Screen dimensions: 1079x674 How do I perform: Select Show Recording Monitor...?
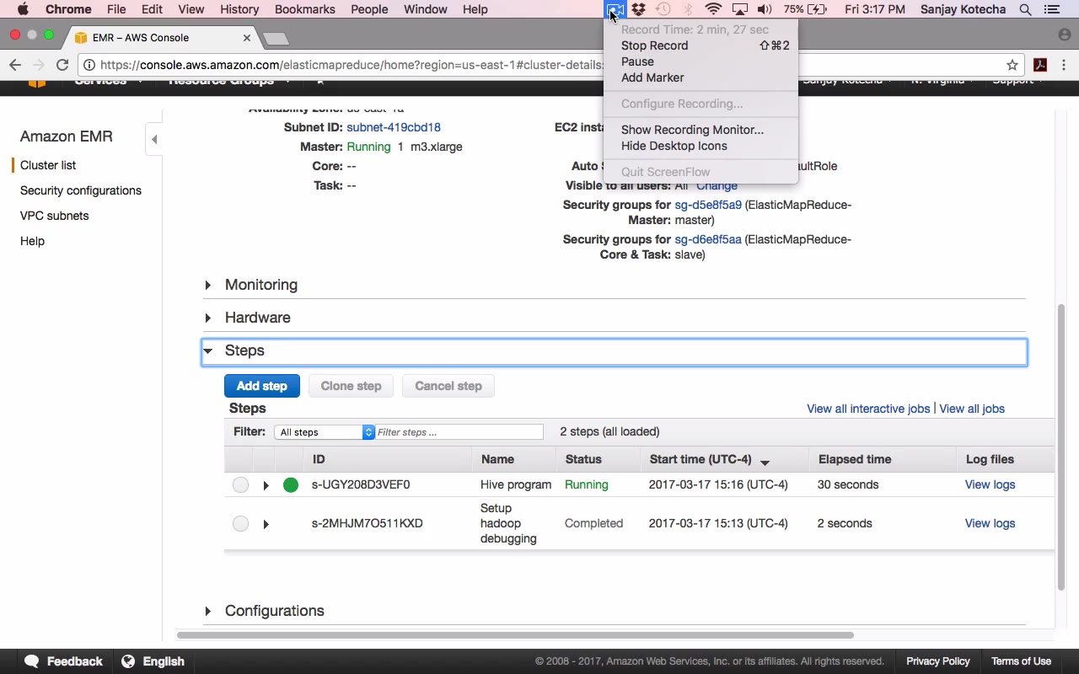[x=692, y=130]
